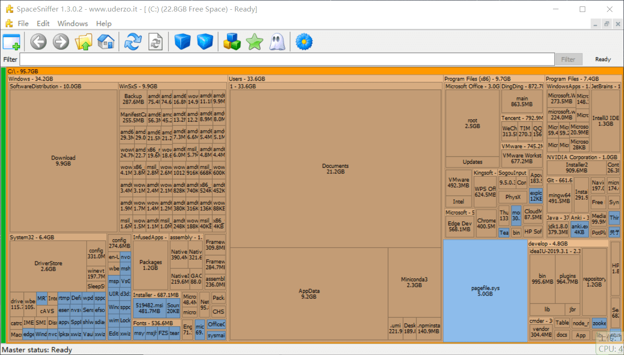Screen dimensions: 624x355
Task: Select the Users - 33.6GB header
Action: (335, 79)
